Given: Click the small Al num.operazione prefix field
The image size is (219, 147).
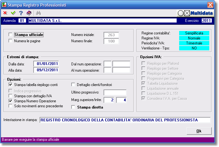Looking at the screenshot, I should pyautogui.click(x=108, y=70).
